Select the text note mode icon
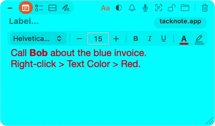This screenshot has width=215, height=126. (26, 8)
